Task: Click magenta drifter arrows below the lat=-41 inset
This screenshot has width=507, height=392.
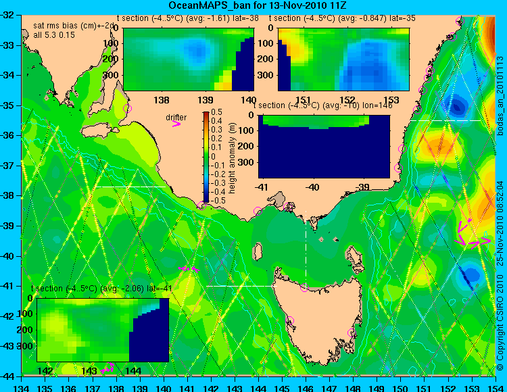Action: (x=107, y=368)
